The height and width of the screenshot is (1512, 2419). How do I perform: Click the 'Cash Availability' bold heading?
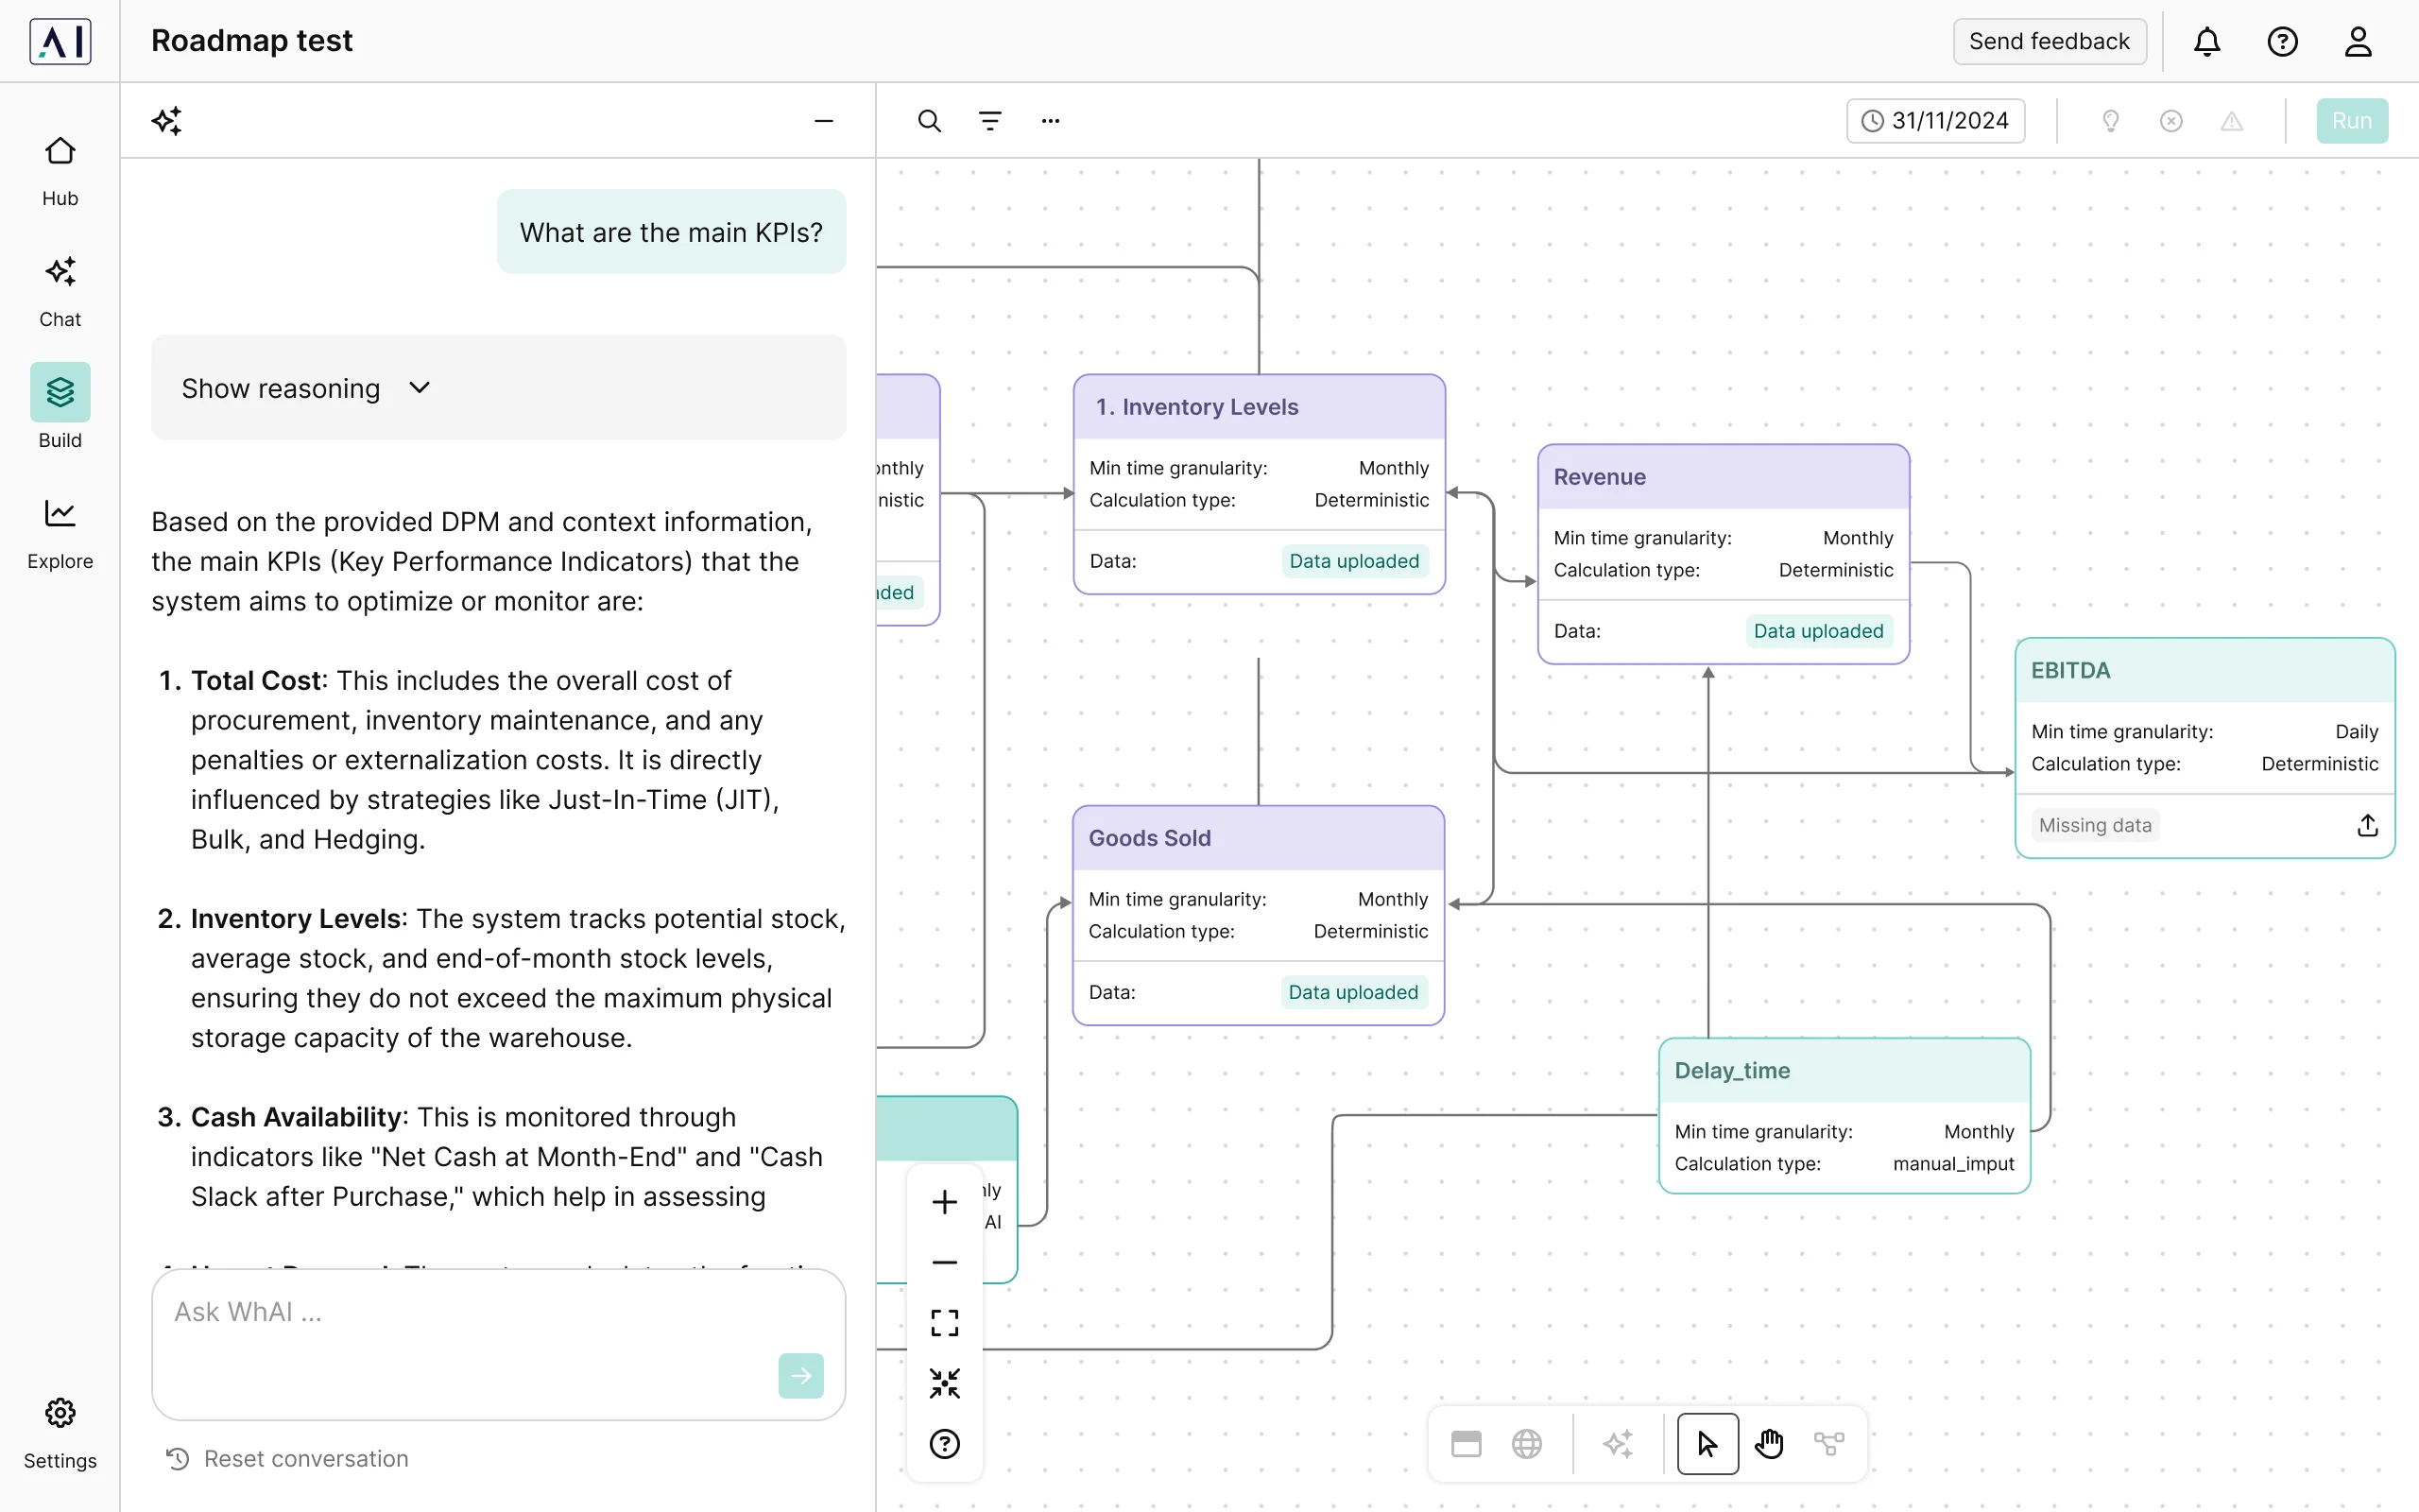tap(297, 1117)
